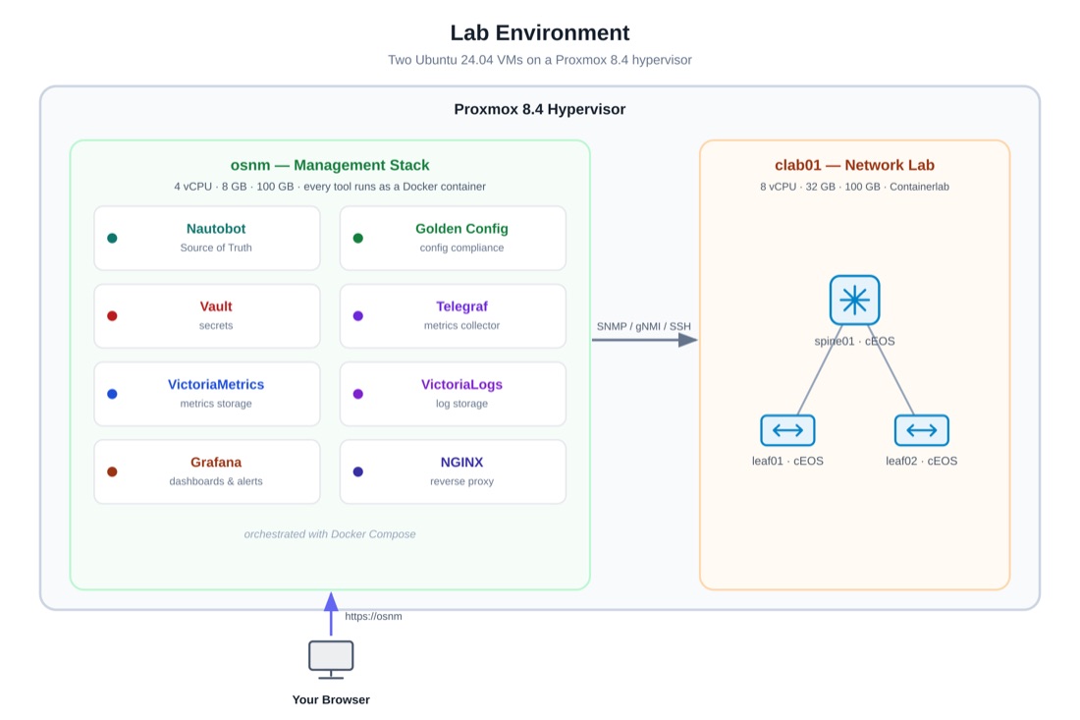Open the Grafana dashboards & alerts card
The image size is (1080, 720).
(207, 471)
